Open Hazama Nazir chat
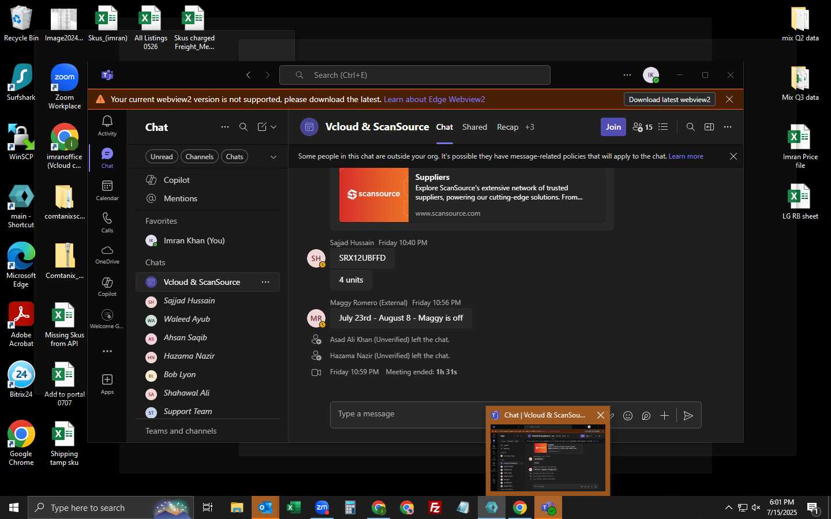Screen dimensions: 831x519 click(x=208, y=356)
